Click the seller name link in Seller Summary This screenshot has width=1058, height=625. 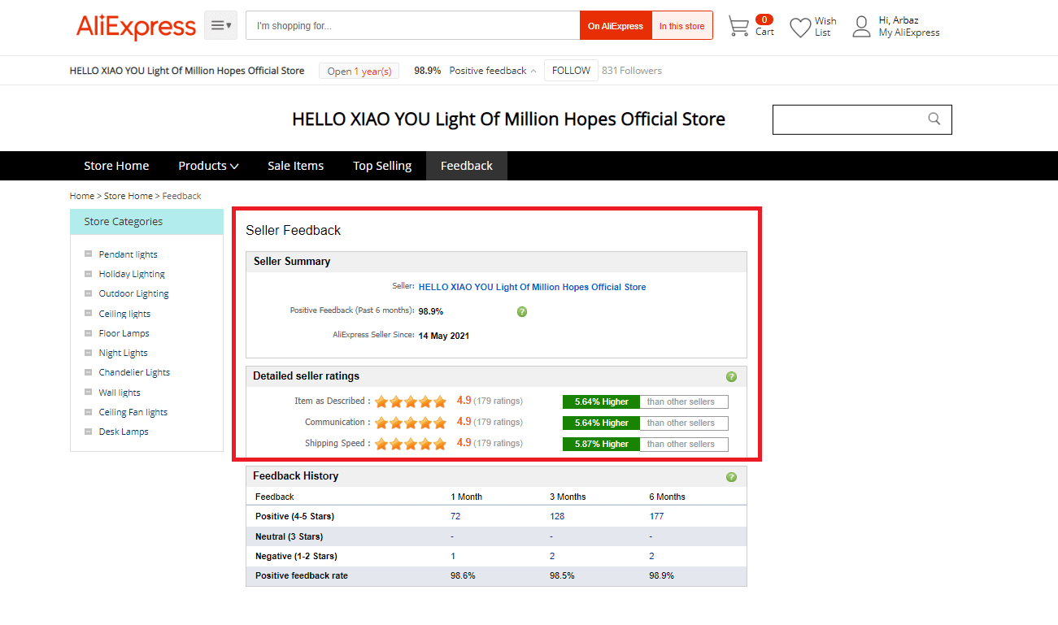click(x=533, y=287)
